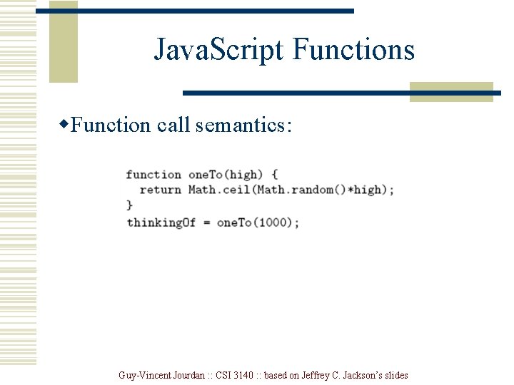Click the diamond bullet before "Function call semantics"
This screenshot has height=385, width=514.
click(x=64, y=124)
